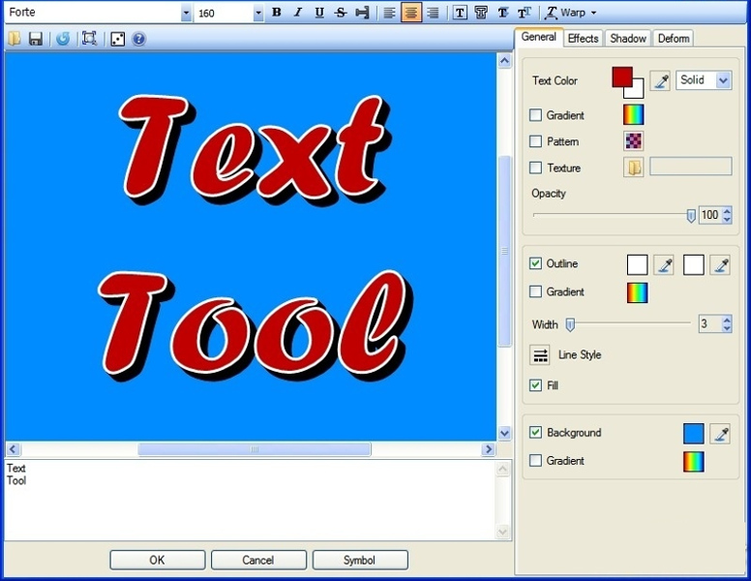Click the OK button
751x581 pixels.
[x=158, y=560]
